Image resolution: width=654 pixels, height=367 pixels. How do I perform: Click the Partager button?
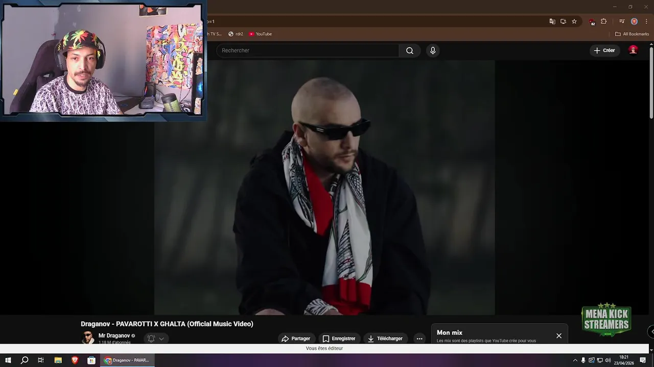click(296, 338)
